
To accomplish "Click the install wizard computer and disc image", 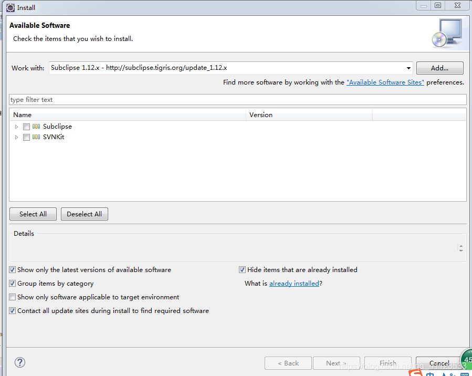I will [447, 33].
